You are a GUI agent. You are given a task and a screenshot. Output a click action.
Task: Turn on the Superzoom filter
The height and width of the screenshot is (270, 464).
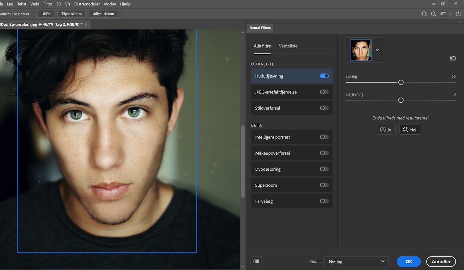(324, 185)
